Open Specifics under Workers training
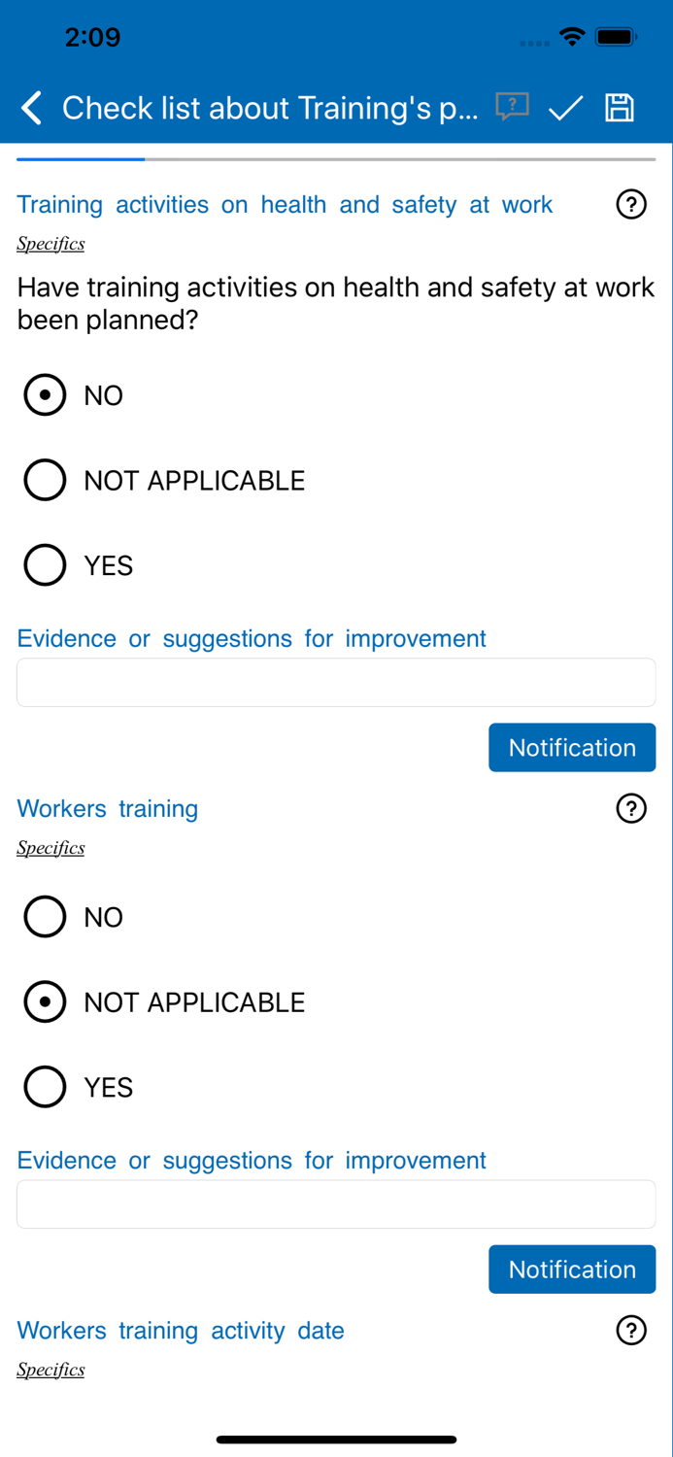Screen dimensions: 673x1457 tap(50, 847)
